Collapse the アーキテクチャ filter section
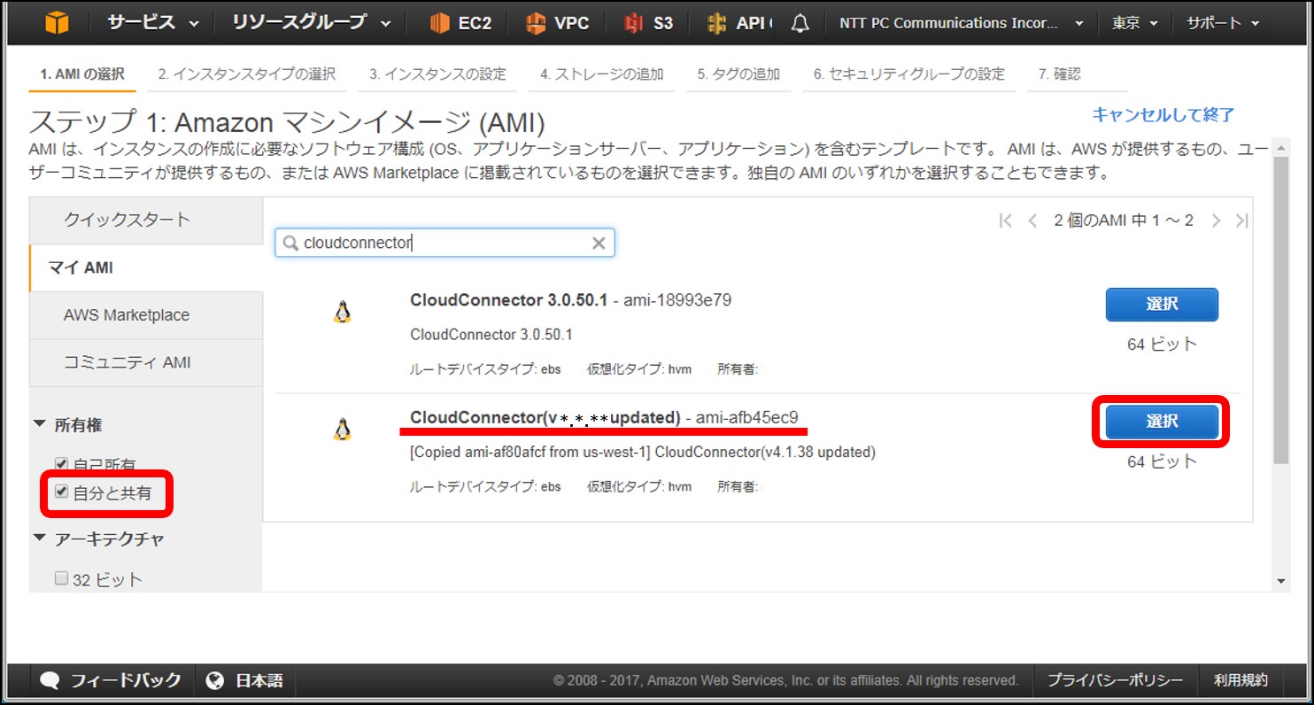 click(99, 539)
